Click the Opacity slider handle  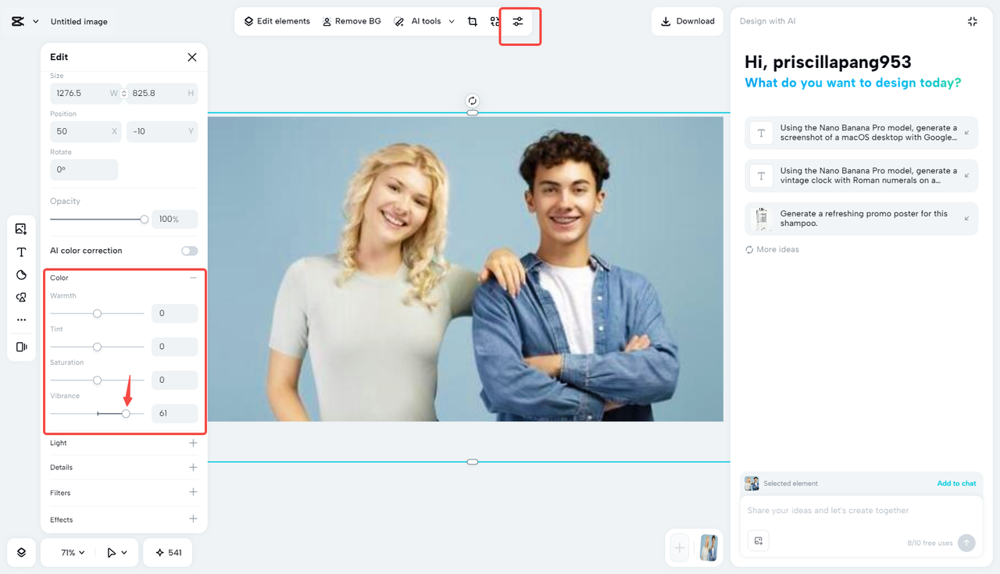pos(144,219)
